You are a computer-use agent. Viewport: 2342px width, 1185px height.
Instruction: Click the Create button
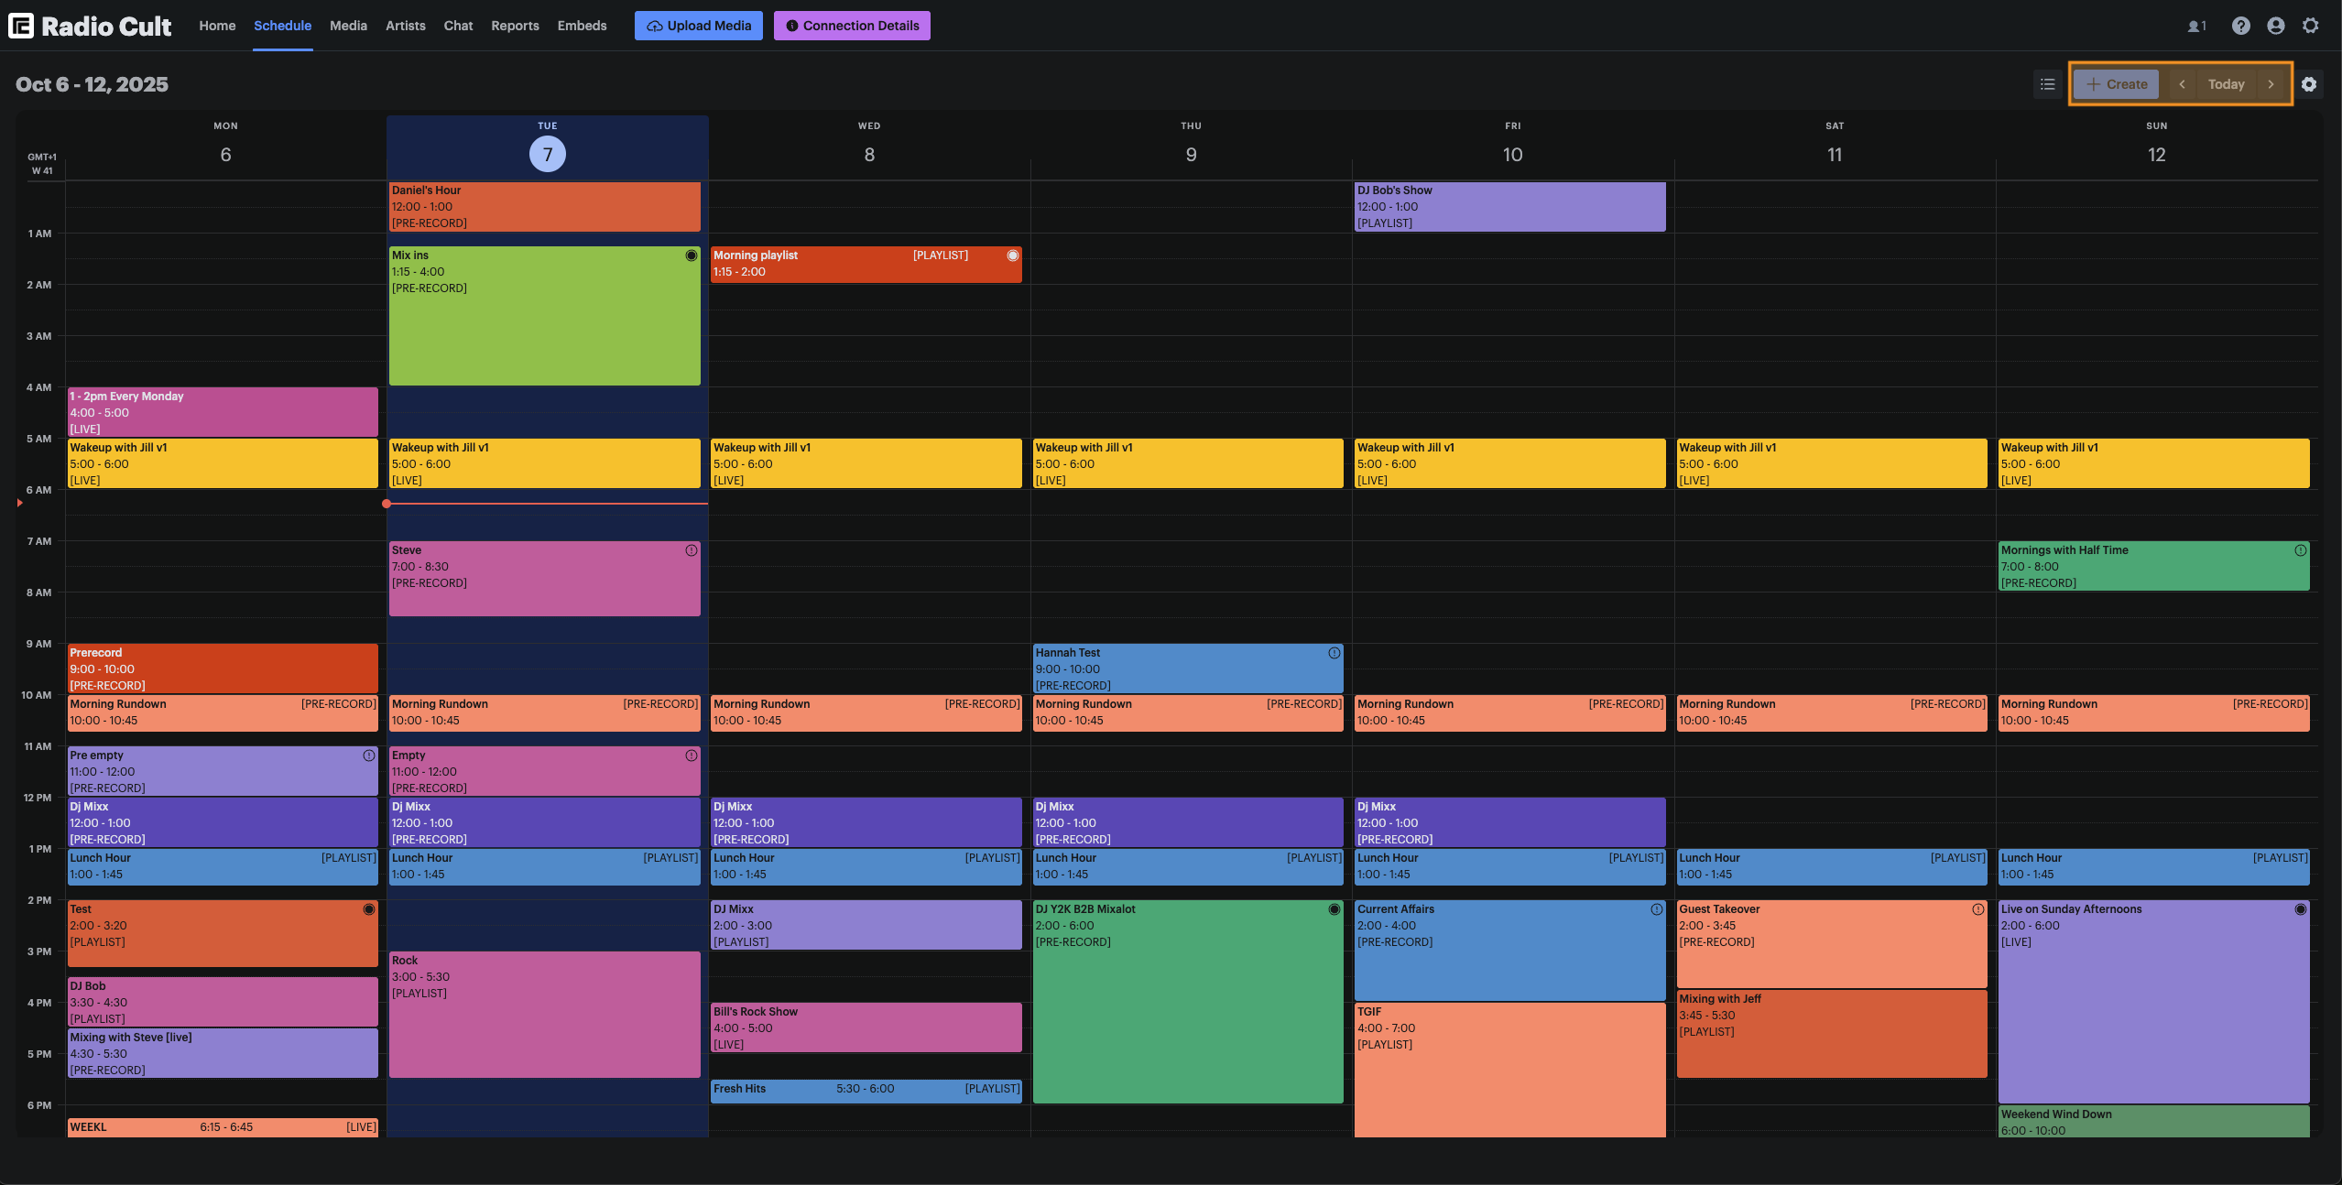[2116, 84]
